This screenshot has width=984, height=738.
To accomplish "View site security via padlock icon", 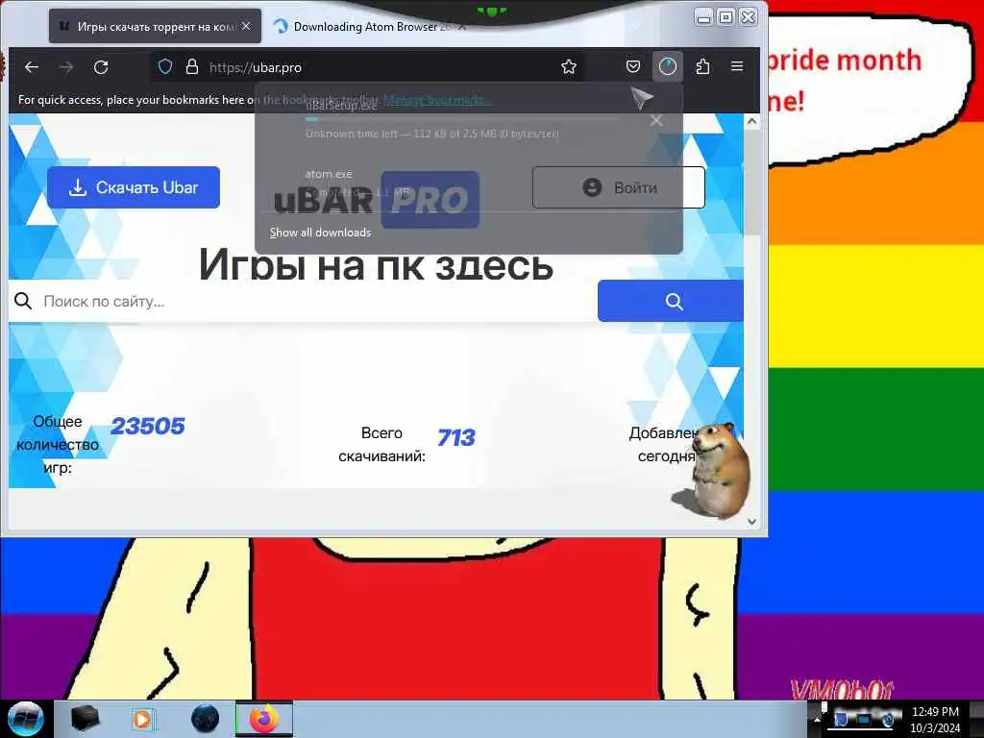I will coord(192,66).
